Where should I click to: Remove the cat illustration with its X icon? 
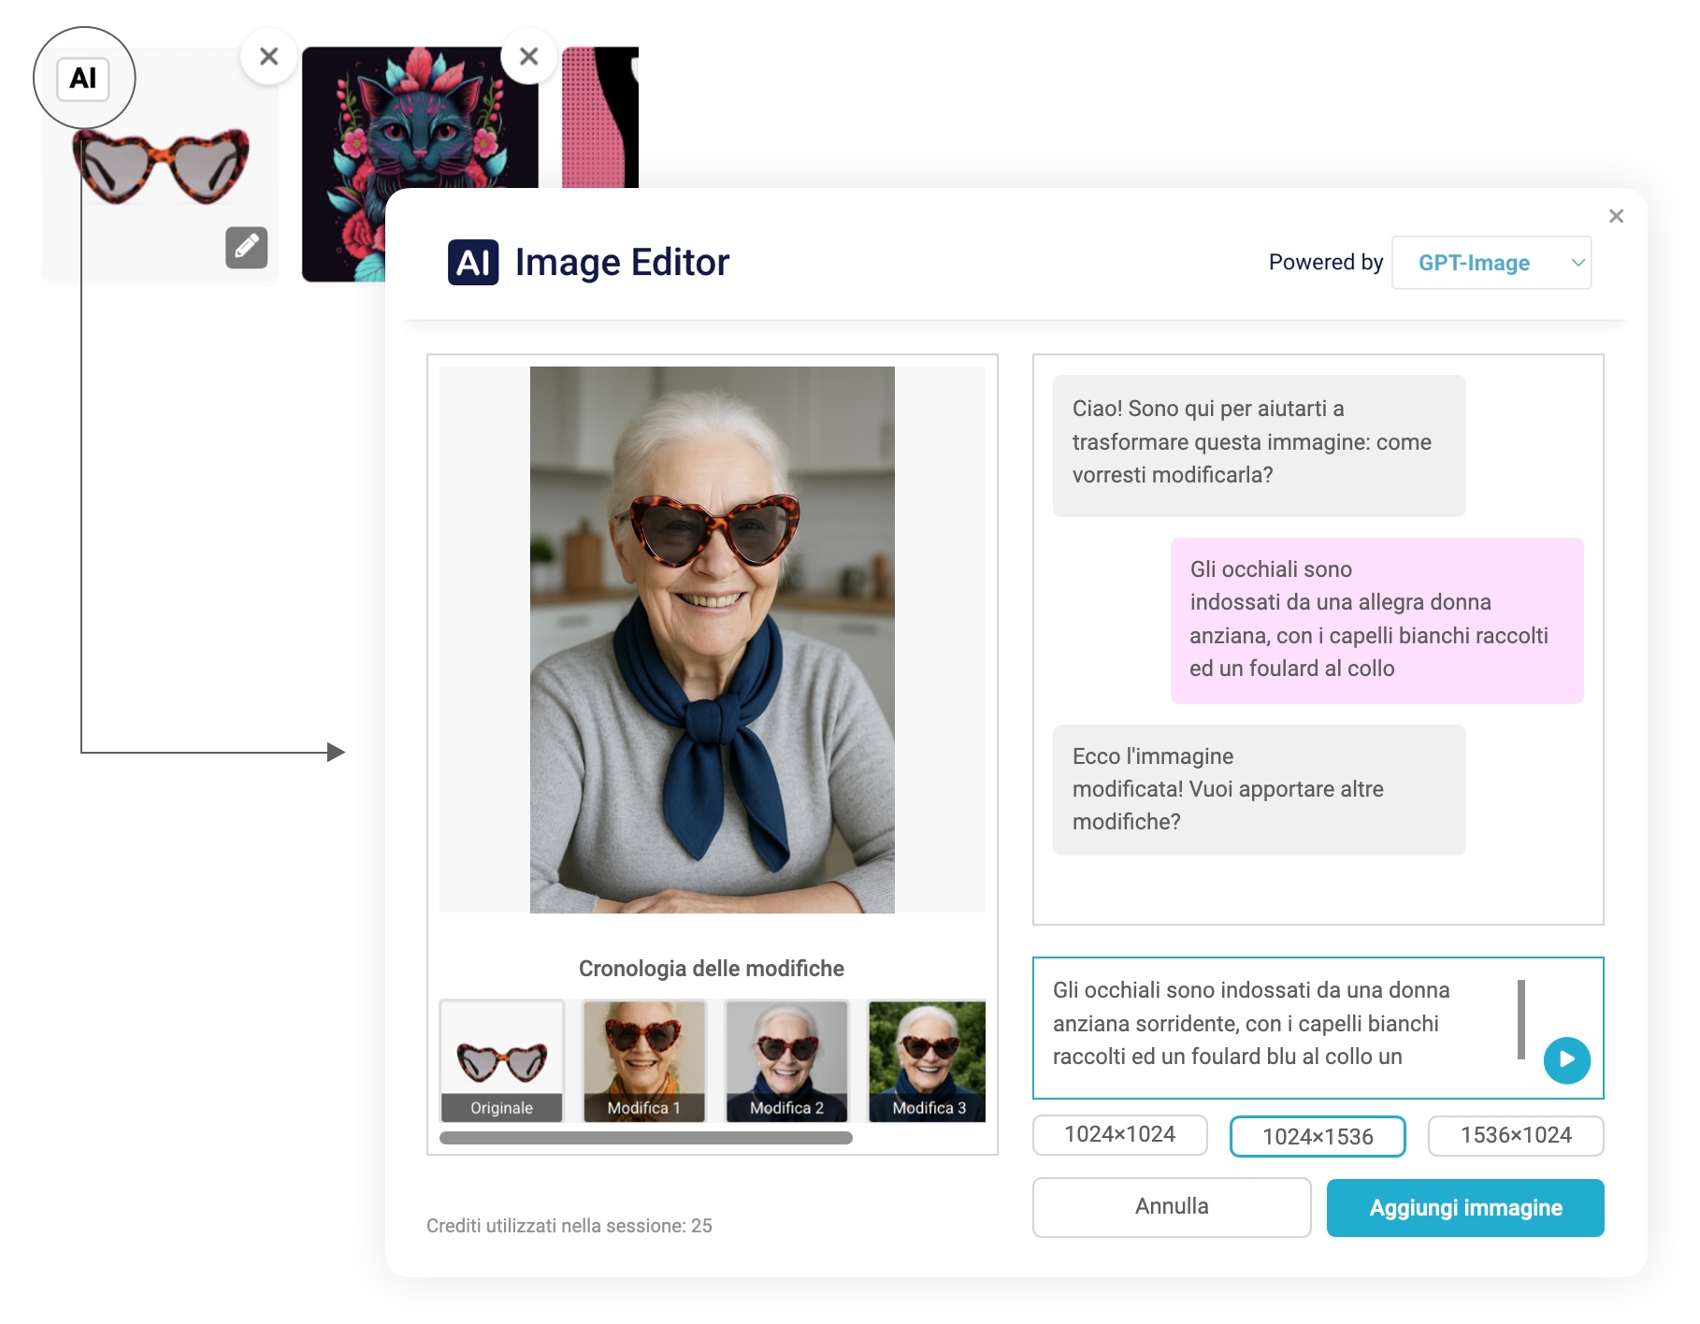click(x=529, y=57)
